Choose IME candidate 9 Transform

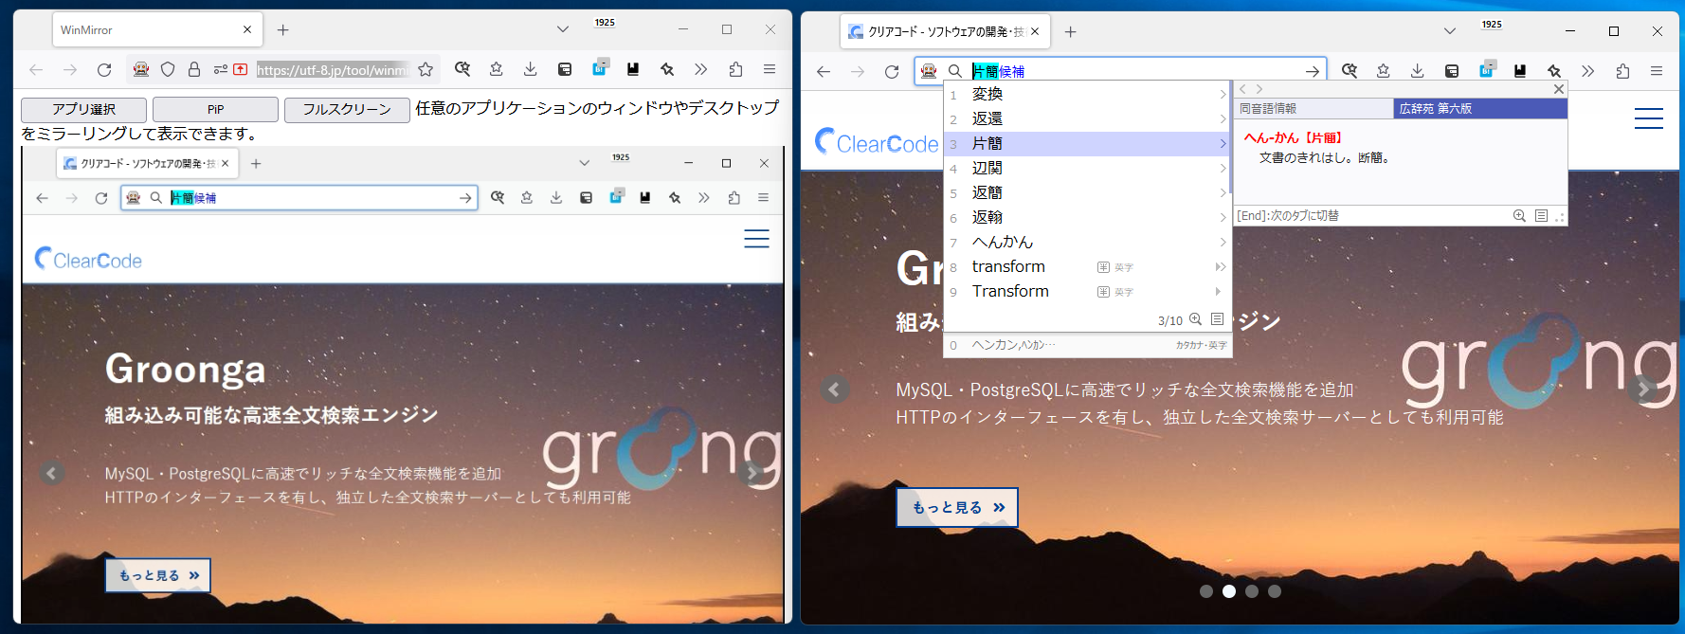click(1087, 291)
